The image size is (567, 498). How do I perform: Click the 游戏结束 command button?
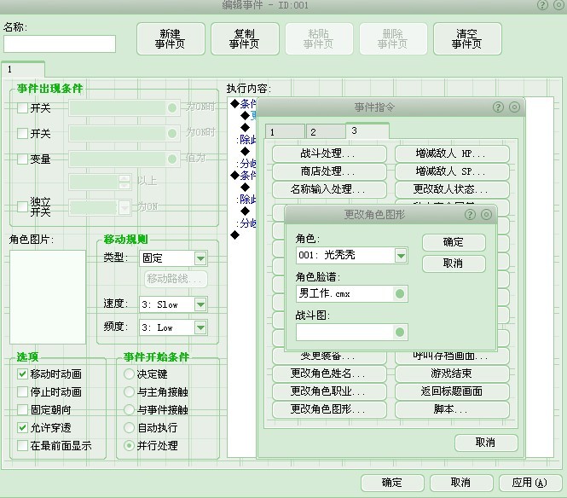[452, 373]
